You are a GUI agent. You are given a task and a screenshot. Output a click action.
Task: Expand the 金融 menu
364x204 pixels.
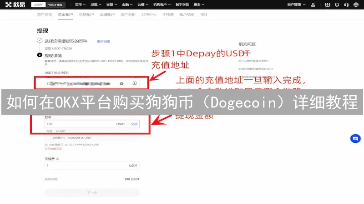click(127, 5)
